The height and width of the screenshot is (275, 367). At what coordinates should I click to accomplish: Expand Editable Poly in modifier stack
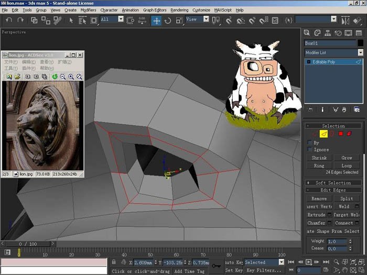pos(309,62)
